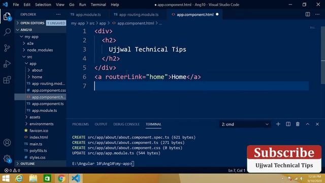
Task: Open Internet Explorer from taskbar
Action: [x=19, y=178]
